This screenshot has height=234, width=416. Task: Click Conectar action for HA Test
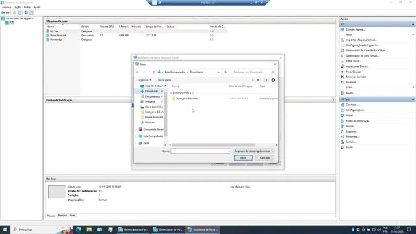point(352,105)
